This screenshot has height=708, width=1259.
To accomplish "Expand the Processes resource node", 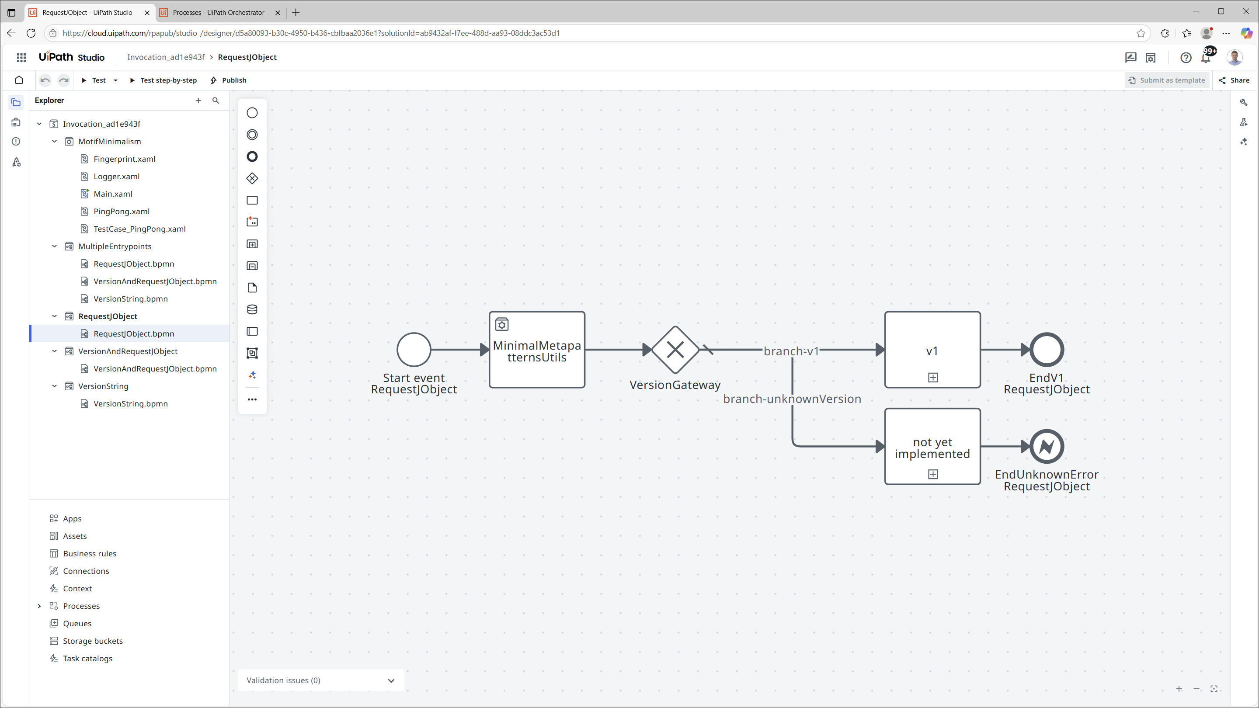I will [39, 606].
